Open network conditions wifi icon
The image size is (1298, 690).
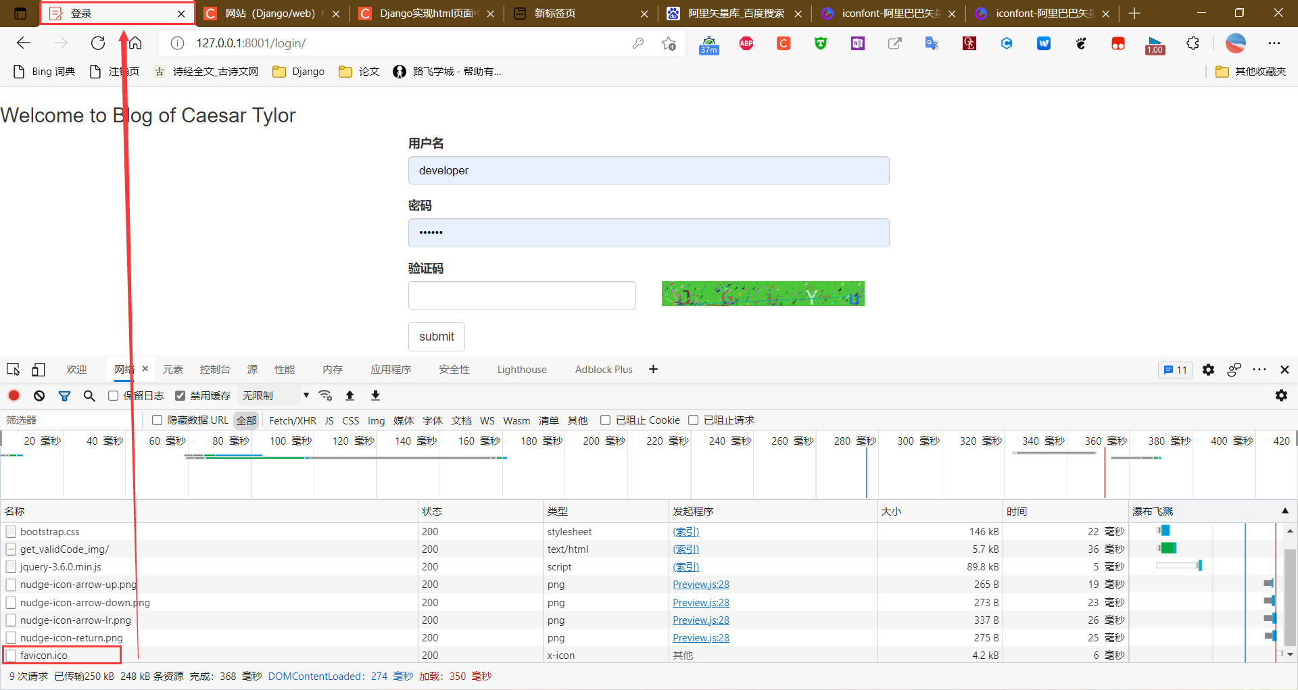pos(325,395)
